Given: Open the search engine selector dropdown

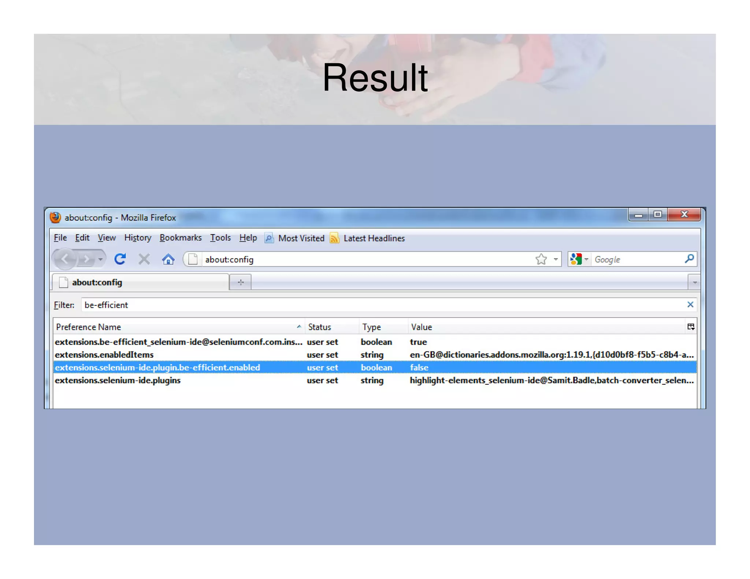Looking at the screenshot, I should coord(579,259).
